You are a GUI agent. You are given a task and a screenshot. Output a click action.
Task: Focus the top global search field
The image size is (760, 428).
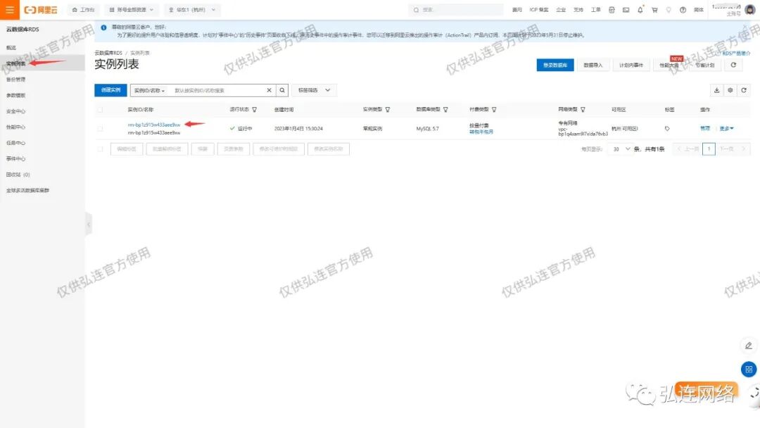[455, 10]
